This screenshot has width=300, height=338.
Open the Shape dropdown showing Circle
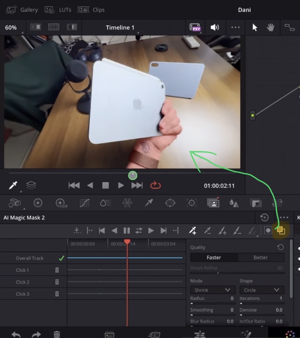pos(262,290)
